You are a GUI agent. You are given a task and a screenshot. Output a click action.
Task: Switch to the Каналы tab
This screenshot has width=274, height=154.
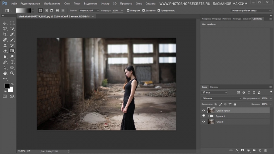214,87
